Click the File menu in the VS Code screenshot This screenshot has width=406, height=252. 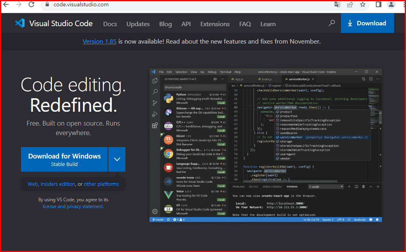pyautogui.click(x=161, y=72)
